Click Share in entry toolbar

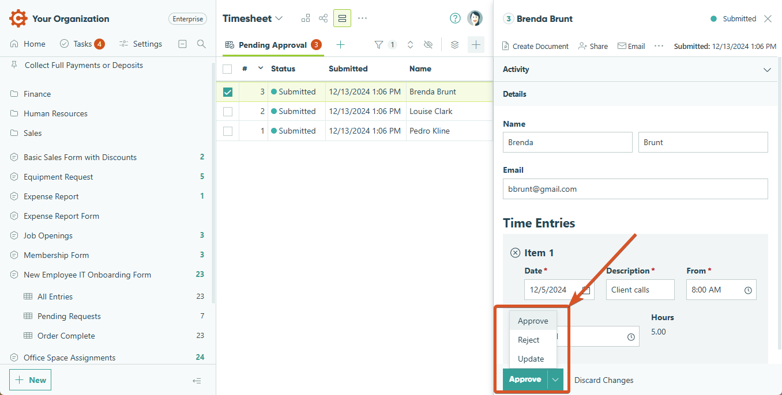[593, 46]
